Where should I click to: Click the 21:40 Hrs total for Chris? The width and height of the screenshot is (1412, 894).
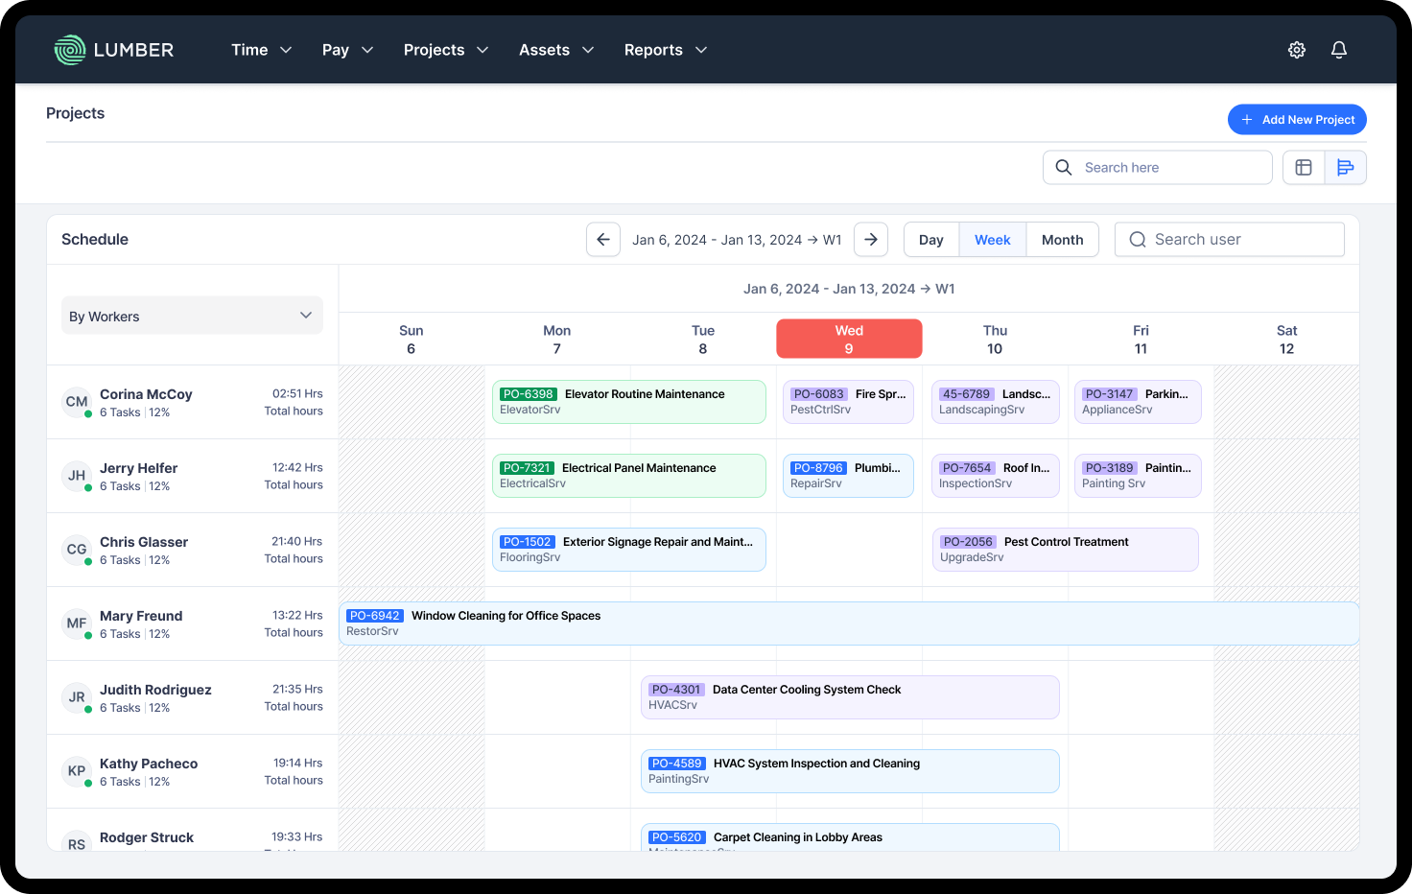[x=297, y=542]
